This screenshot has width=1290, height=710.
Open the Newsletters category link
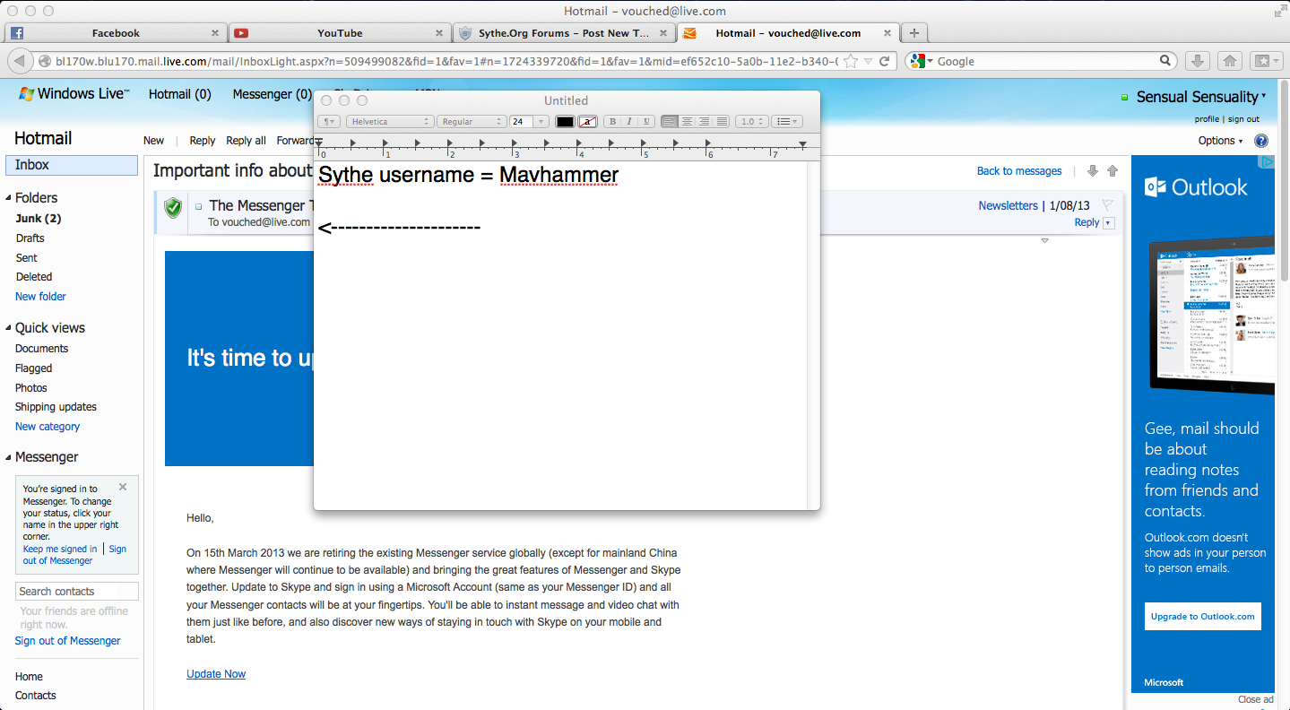[1008, 205]
